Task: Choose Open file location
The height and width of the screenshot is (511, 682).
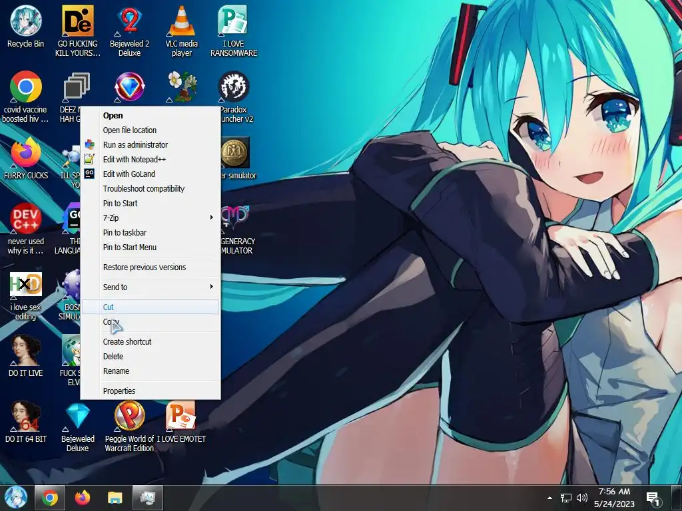Action: coord(151,130)
